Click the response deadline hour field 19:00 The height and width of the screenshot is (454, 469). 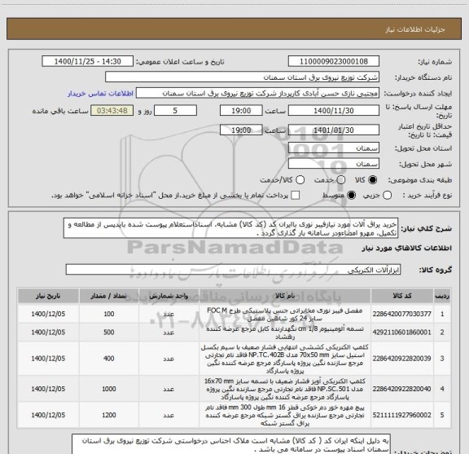241,111
